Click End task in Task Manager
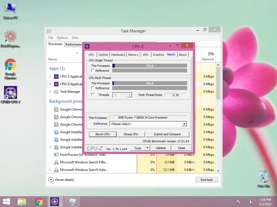The height and width of the screenshot is (207, 277). tap(206, 180)
